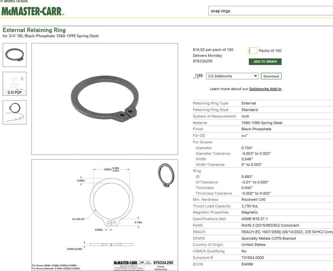Click the price text $16.52 per pack of 100

pyautogui.click(x=213, y=50)
